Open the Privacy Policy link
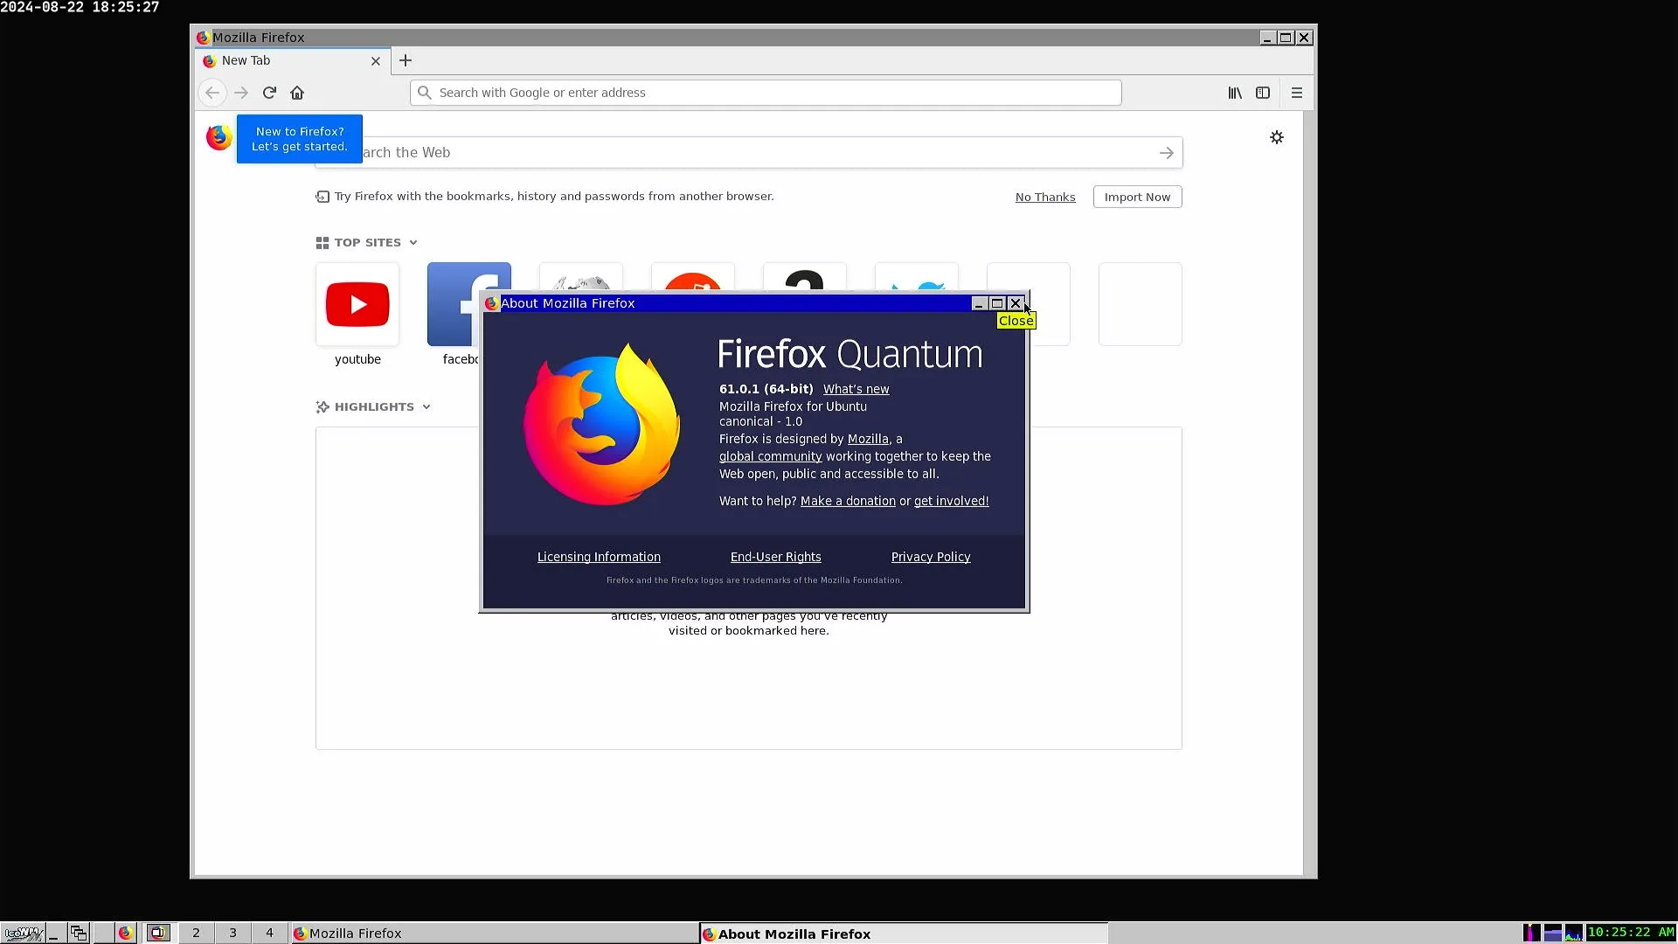 point(930,557)
